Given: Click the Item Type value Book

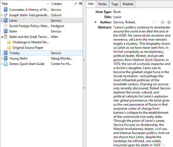Looking at the screenshot, I should [x=117, y=12].
